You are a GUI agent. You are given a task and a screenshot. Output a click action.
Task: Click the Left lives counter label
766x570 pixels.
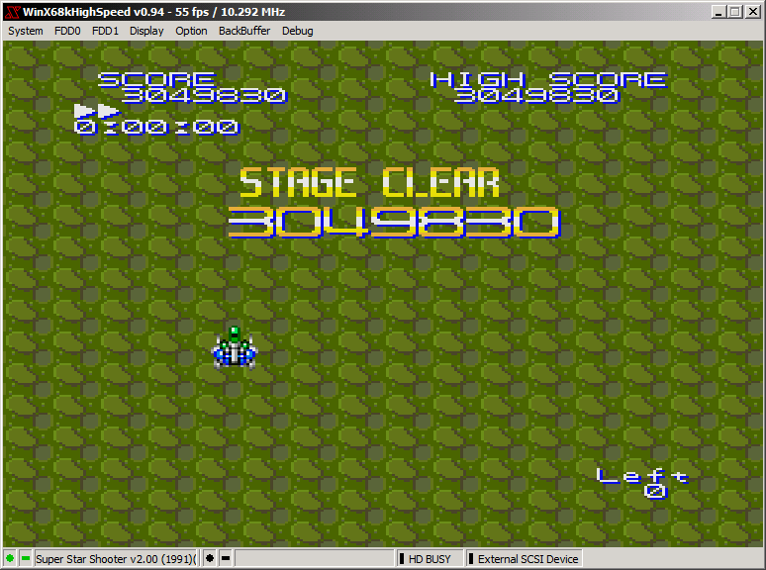point(643,476)
